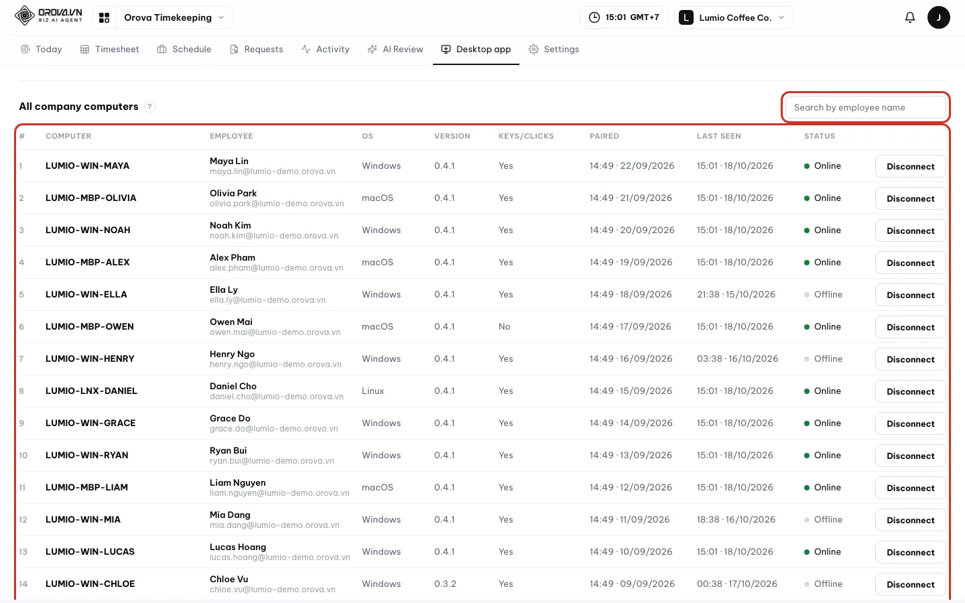
Task: Open the Timesheet tab
Action: (x=110, y=50)
